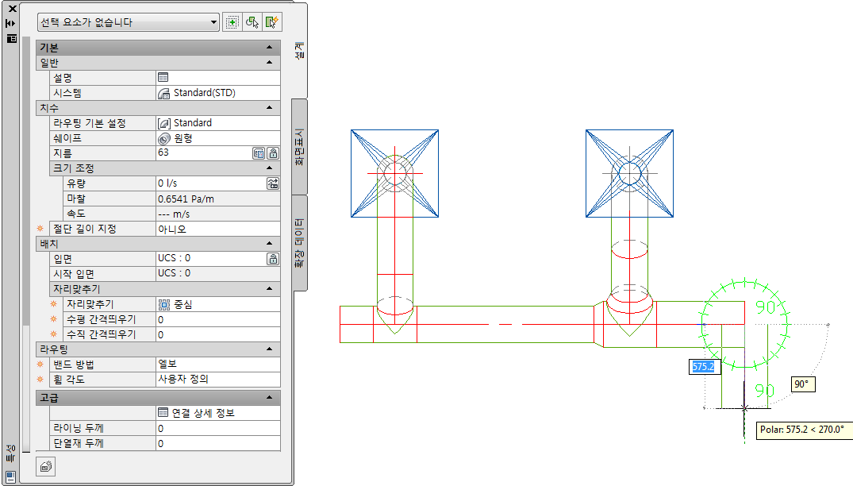Open the palette properties menu icon
Screen dimensions: 853x486
11,38
